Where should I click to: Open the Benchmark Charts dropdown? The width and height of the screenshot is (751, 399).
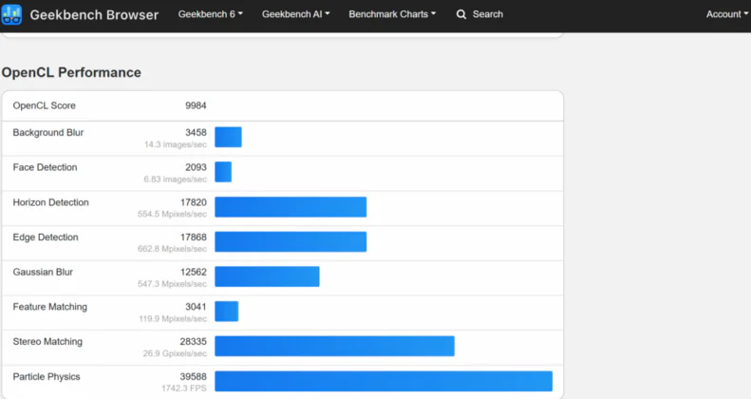coord(392,14)
